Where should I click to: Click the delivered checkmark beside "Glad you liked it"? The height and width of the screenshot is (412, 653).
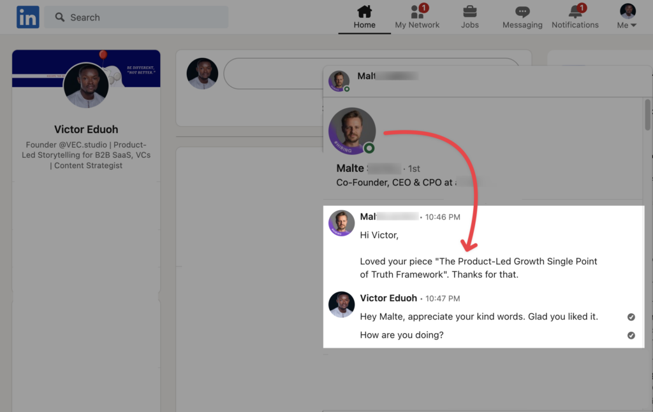(631, 317)
